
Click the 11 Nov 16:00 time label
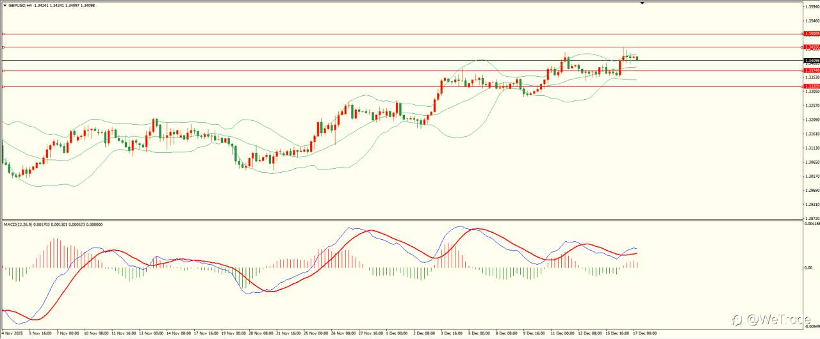tap(122, 333)
